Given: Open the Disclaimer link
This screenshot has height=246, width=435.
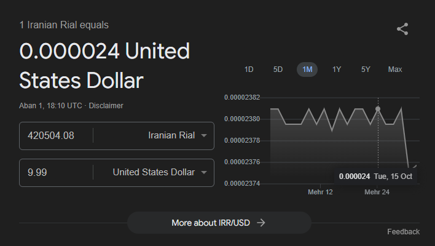Looking at the screenshot, I should pos(106,106).
